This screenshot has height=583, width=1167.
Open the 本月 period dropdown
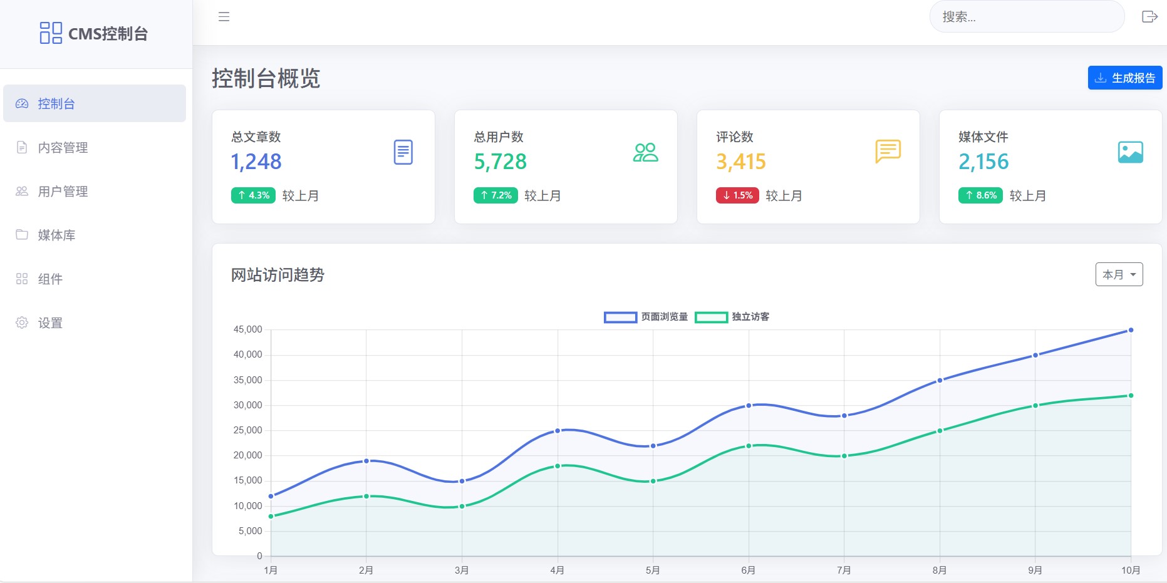point(1119,274)
